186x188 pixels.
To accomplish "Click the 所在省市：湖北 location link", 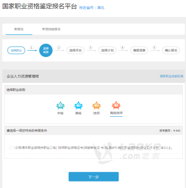I will tap(92, 8).
